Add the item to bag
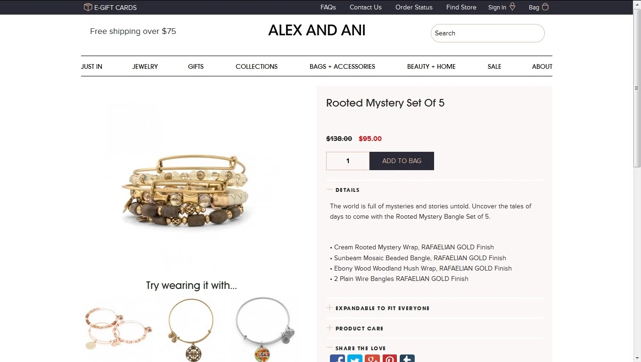641x362 pixels. 402,161
